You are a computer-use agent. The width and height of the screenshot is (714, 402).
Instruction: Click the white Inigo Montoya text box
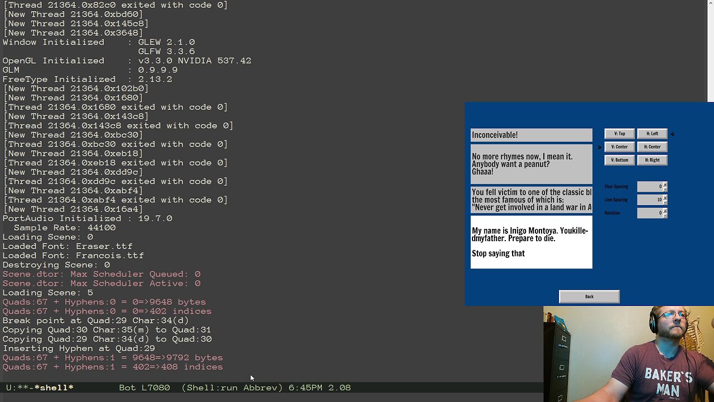(532, 242)
